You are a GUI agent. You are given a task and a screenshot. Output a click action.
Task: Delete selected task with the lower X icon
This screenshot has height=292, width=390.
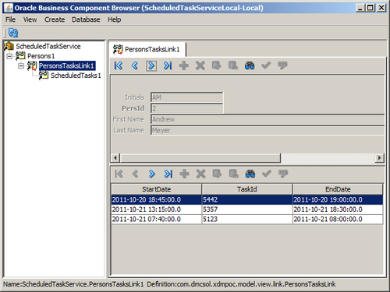point(200,174)
